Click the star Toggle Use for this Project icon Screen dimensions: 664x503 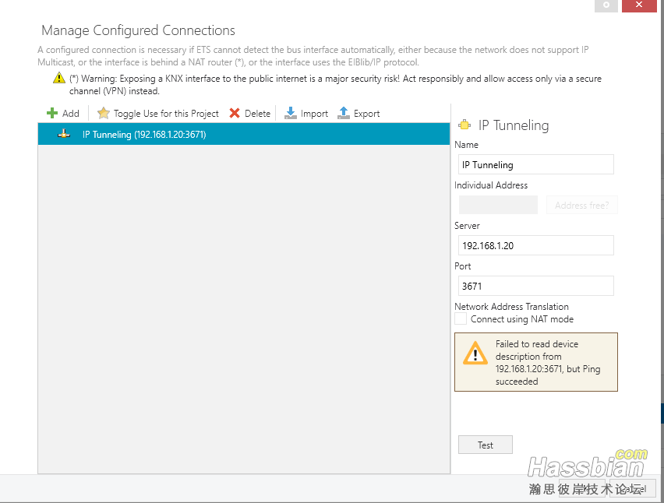[x=104, y=114]
